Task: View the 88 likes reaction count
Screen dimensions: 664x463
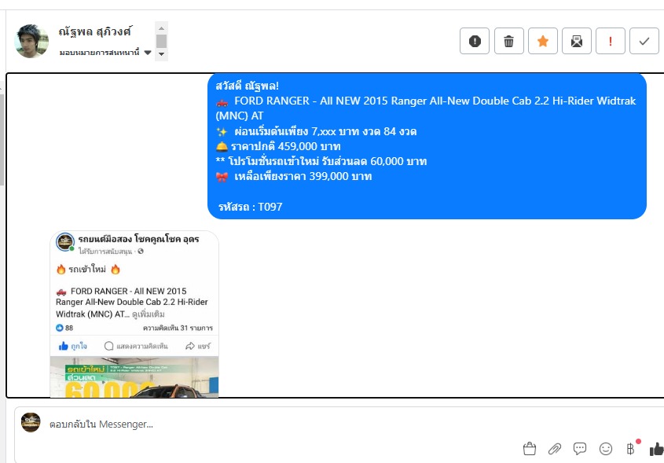Action: [64, 328]
